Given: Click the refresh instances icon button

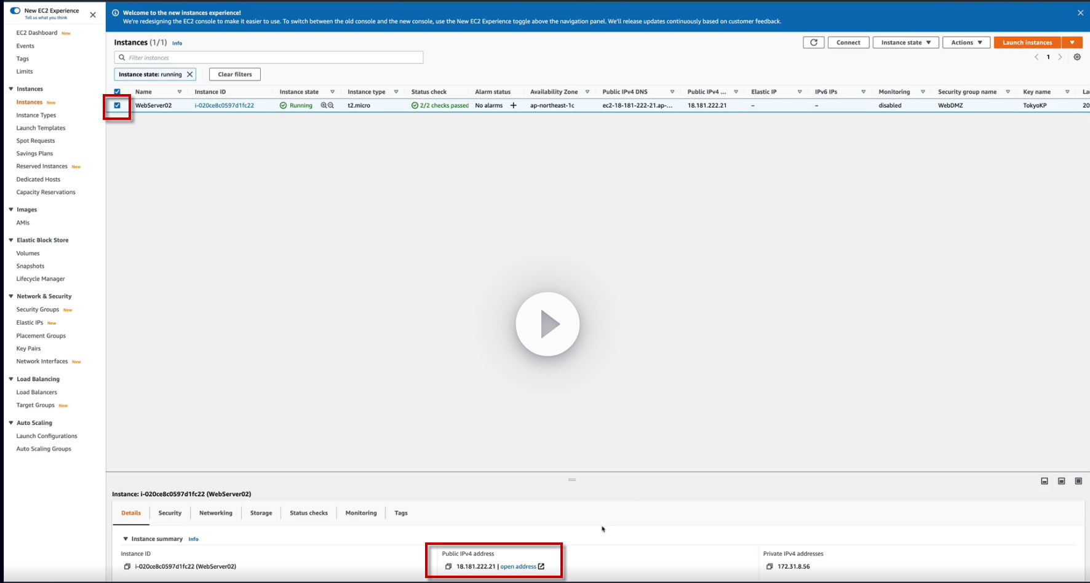Looking at the screenshot, I should [813, 42].
